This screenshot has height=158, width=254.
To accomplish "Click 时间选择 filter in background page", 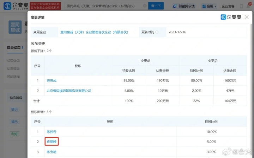I will coord(13,77).
